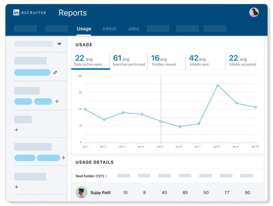Display InMails accepted metric

(243, 61)
